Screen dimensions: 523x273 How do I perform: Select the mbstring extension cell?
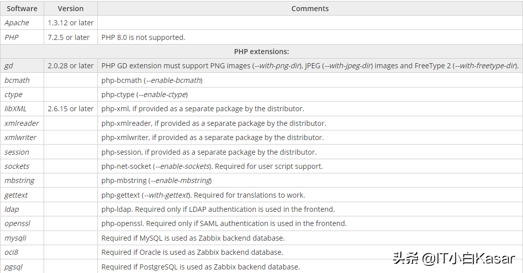pos(19,180)
